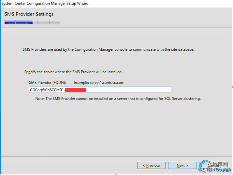Click the Setup Wizard window title text
233x175 pixels.
45,3
